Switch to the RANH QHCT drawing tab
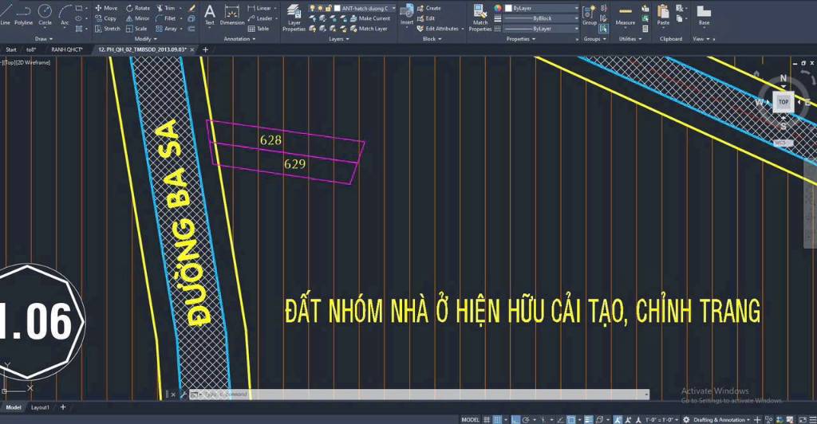817x424 pixels. [66, 49]
